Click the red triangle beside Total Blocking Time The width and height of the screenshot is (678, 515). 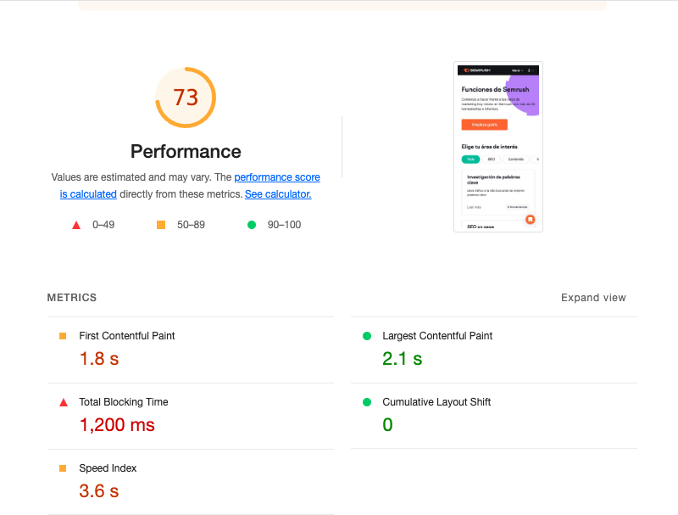click(x=64, y=402)
